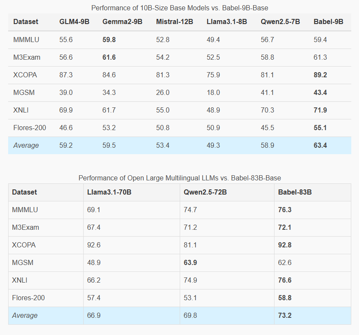Select Gemma2-9B's bold M3Exam score 61.6
The width and height of the screenshot is (359, 335).
point(109,57)
